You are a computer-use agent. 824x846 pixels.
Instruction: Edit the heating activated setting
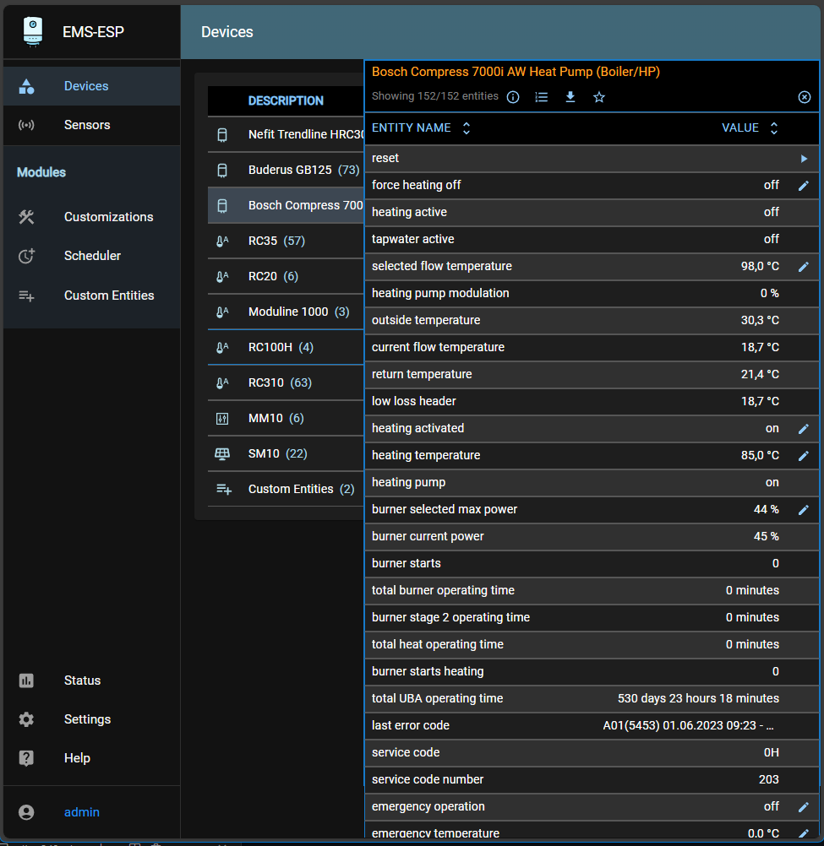(x=804, y=429)
